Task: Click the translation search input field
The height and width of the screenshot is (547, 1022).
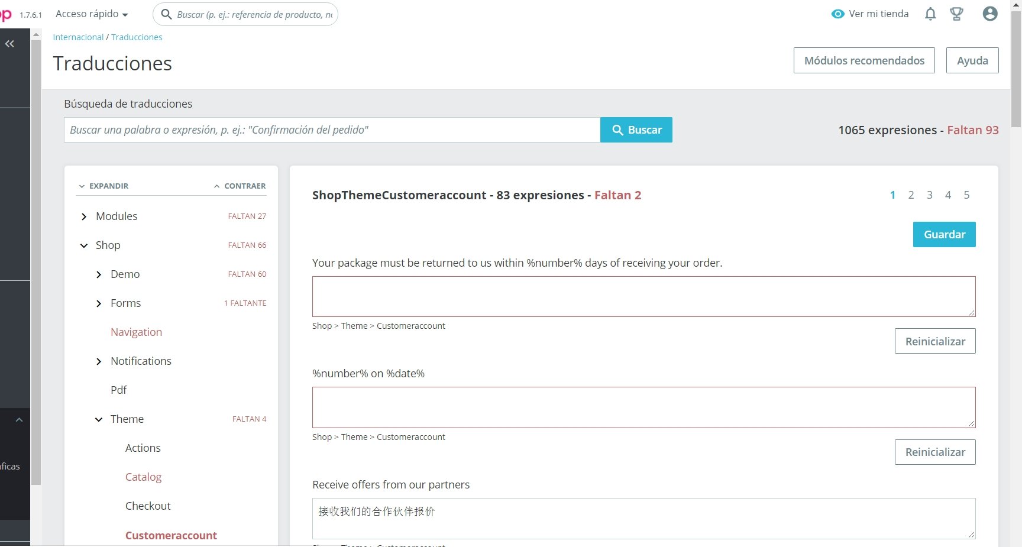Action: [332, 130]
